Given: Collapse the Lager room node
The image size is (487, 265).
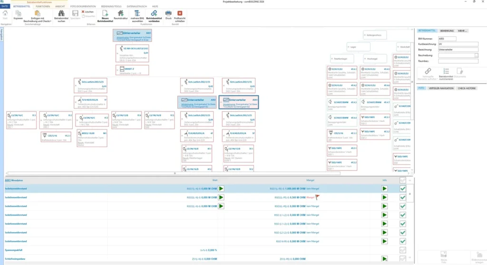Looking at the screenshot, I should 349,47.
